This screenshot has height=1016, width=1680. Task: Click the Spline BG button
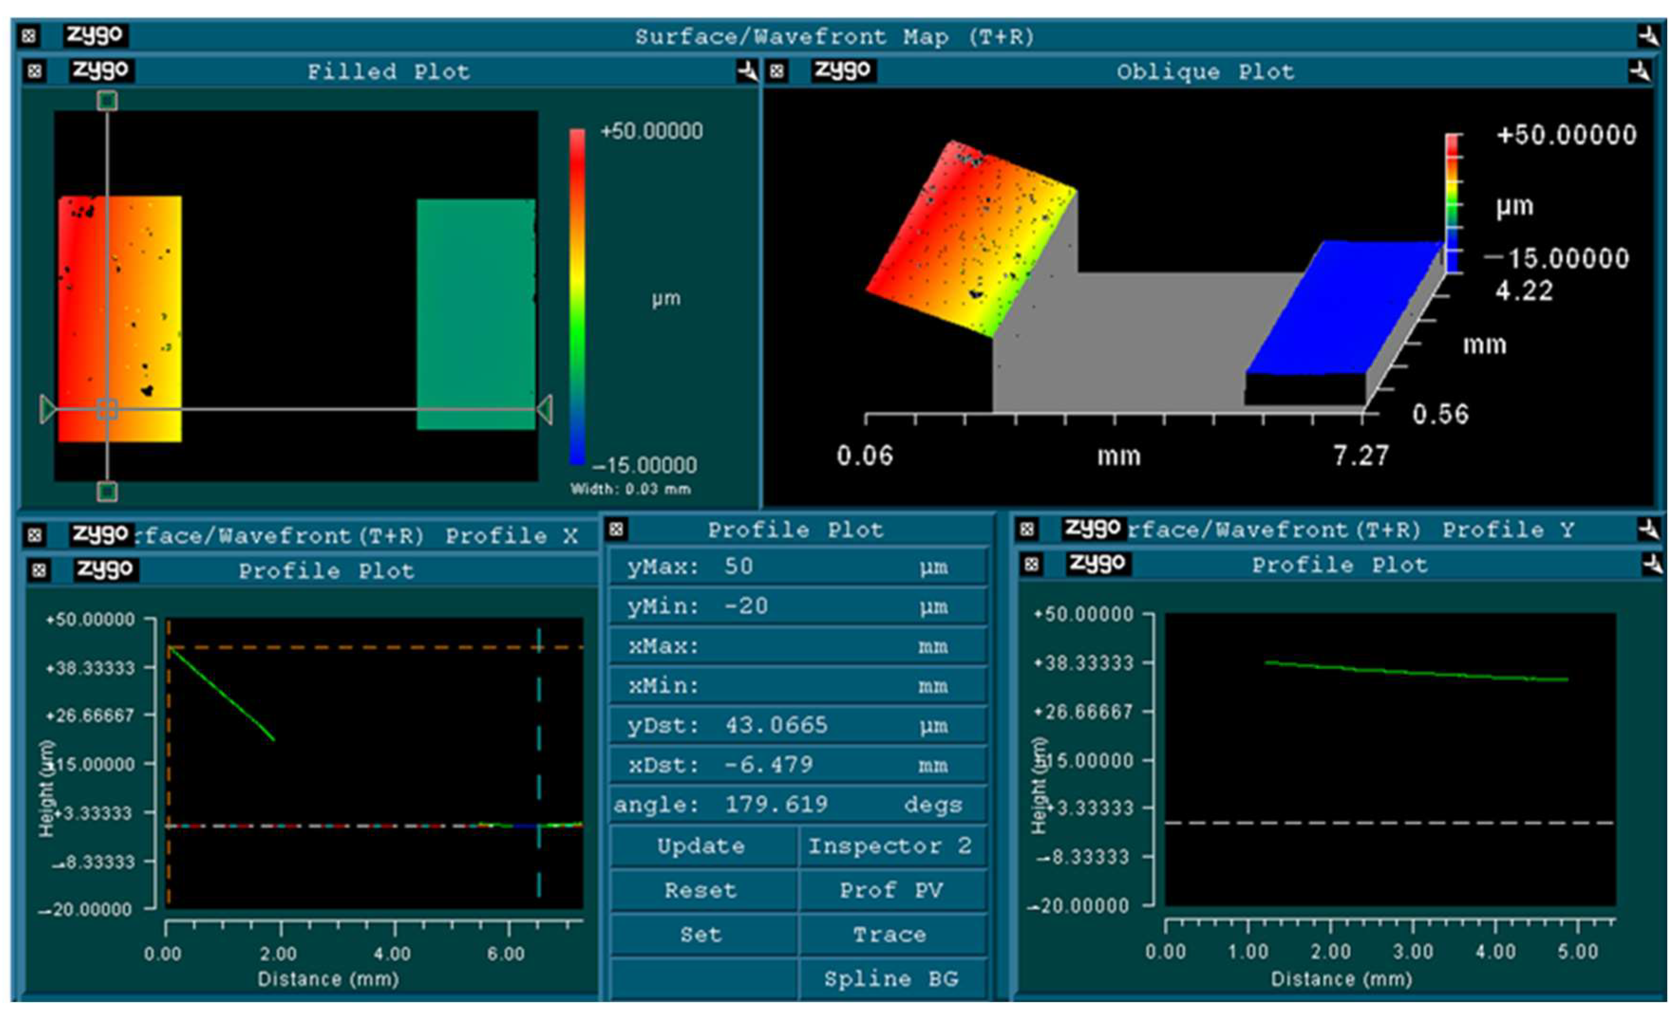(891, 979)
